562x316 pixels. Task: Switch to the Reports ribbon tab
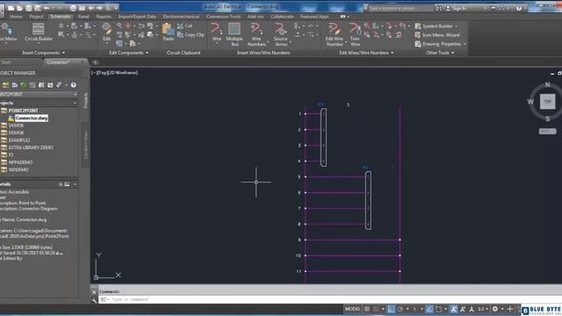104,17
